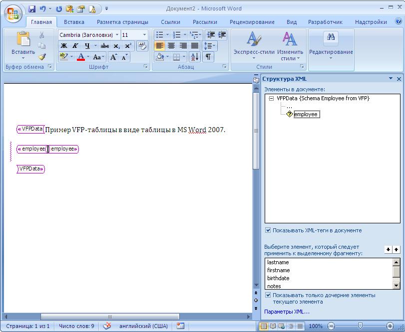Open the Ссылки tab
The width and height of the screenshot is (405, 332).
pos(170,22)
